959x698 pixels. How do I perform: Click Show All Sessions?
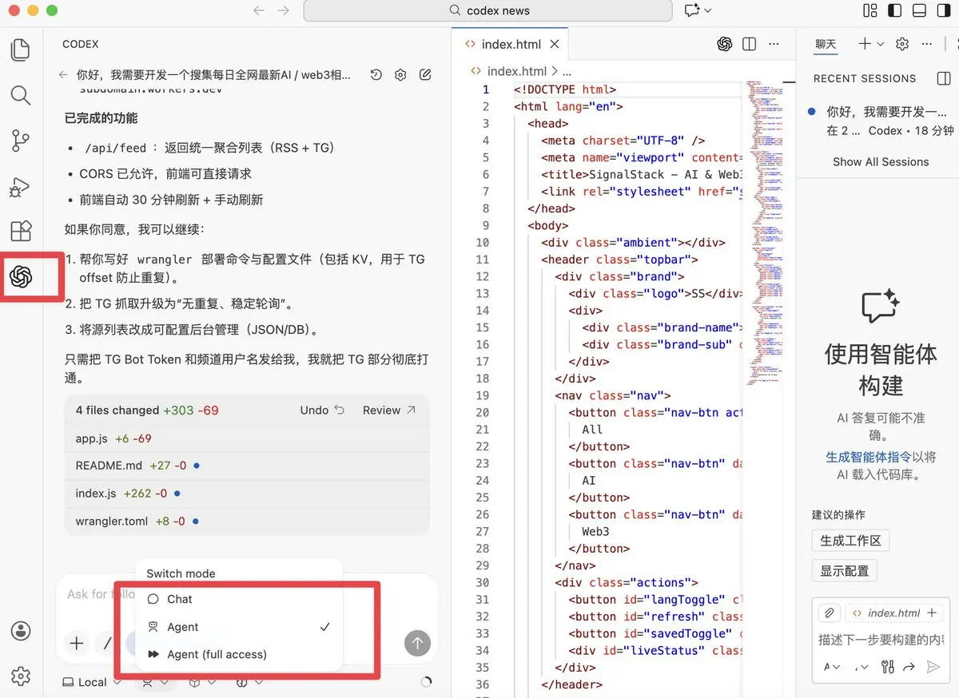881,161
